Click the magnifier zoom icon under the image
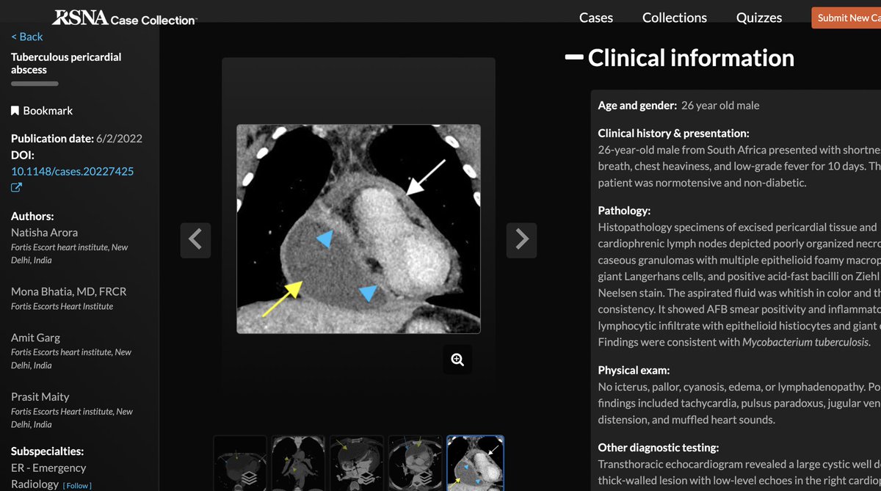The height and width of the screenshot is (491, 881). 457,360
